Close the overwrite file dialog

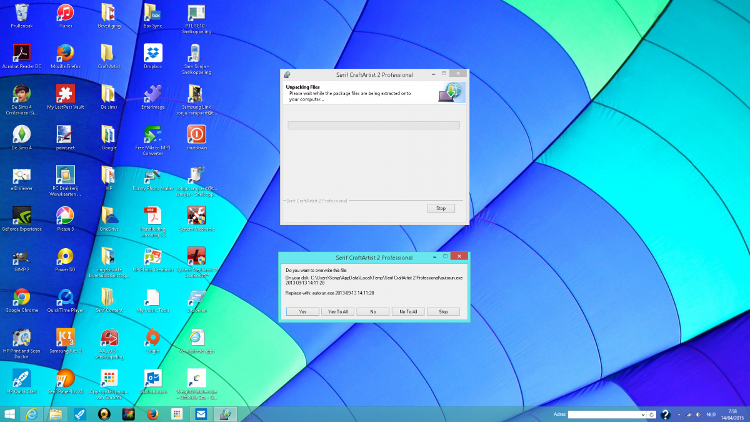pyautogui.click(x=459, y=256)
